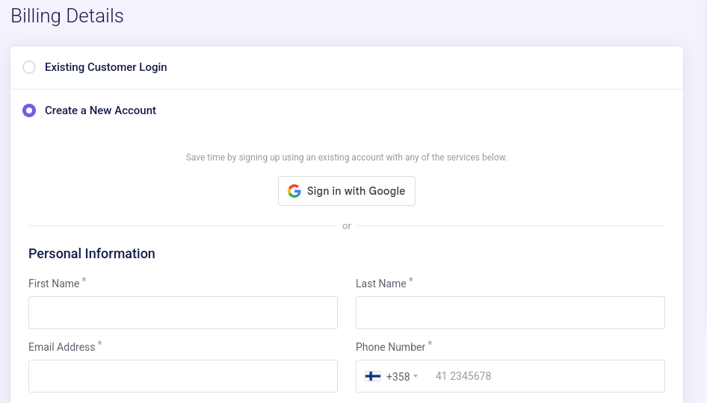Click the Existing Customer Login label text
Image resolution: width=707 pixels, height=403 pixels.
105,67
